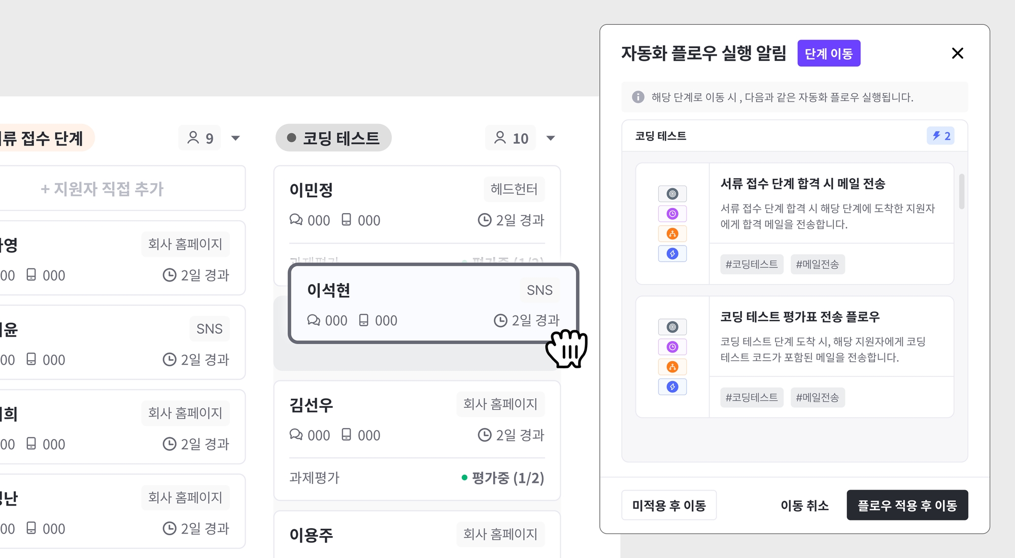Screen dimensions: 1015x558
Task: Click the orange branch icon in the first flow card
Action: pyautogui.click(x=672, y=234)
